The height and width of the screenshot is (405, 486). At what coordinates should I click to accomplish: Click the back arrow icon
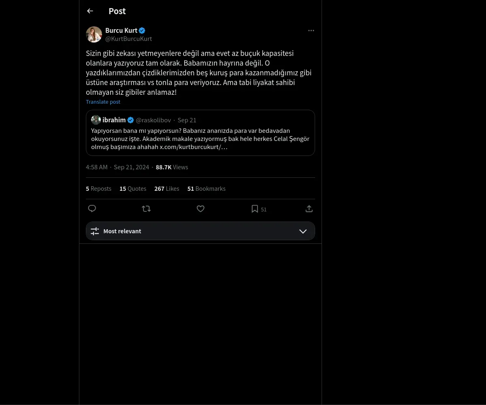point(90,11)
